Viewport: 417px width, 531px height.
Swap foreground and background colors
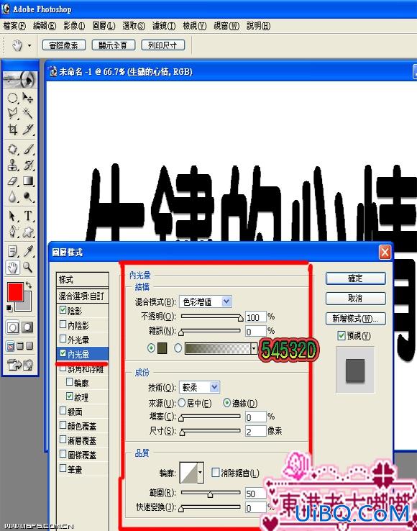tap(29, 285)
